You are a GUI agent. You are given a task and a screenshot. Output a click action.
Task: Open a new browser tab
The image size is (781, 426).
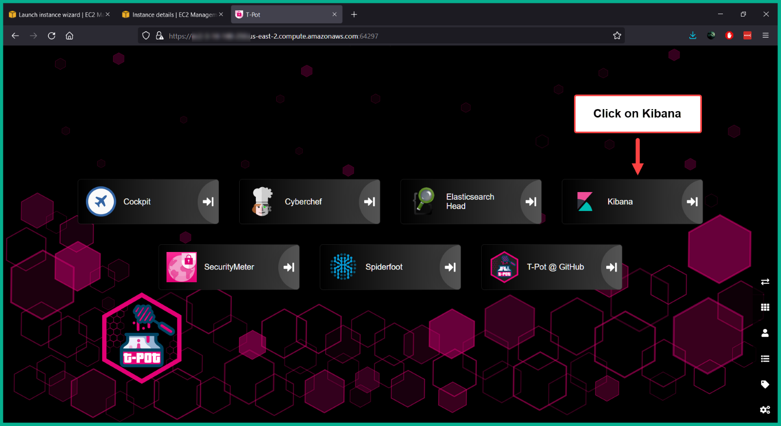[354, 15]
